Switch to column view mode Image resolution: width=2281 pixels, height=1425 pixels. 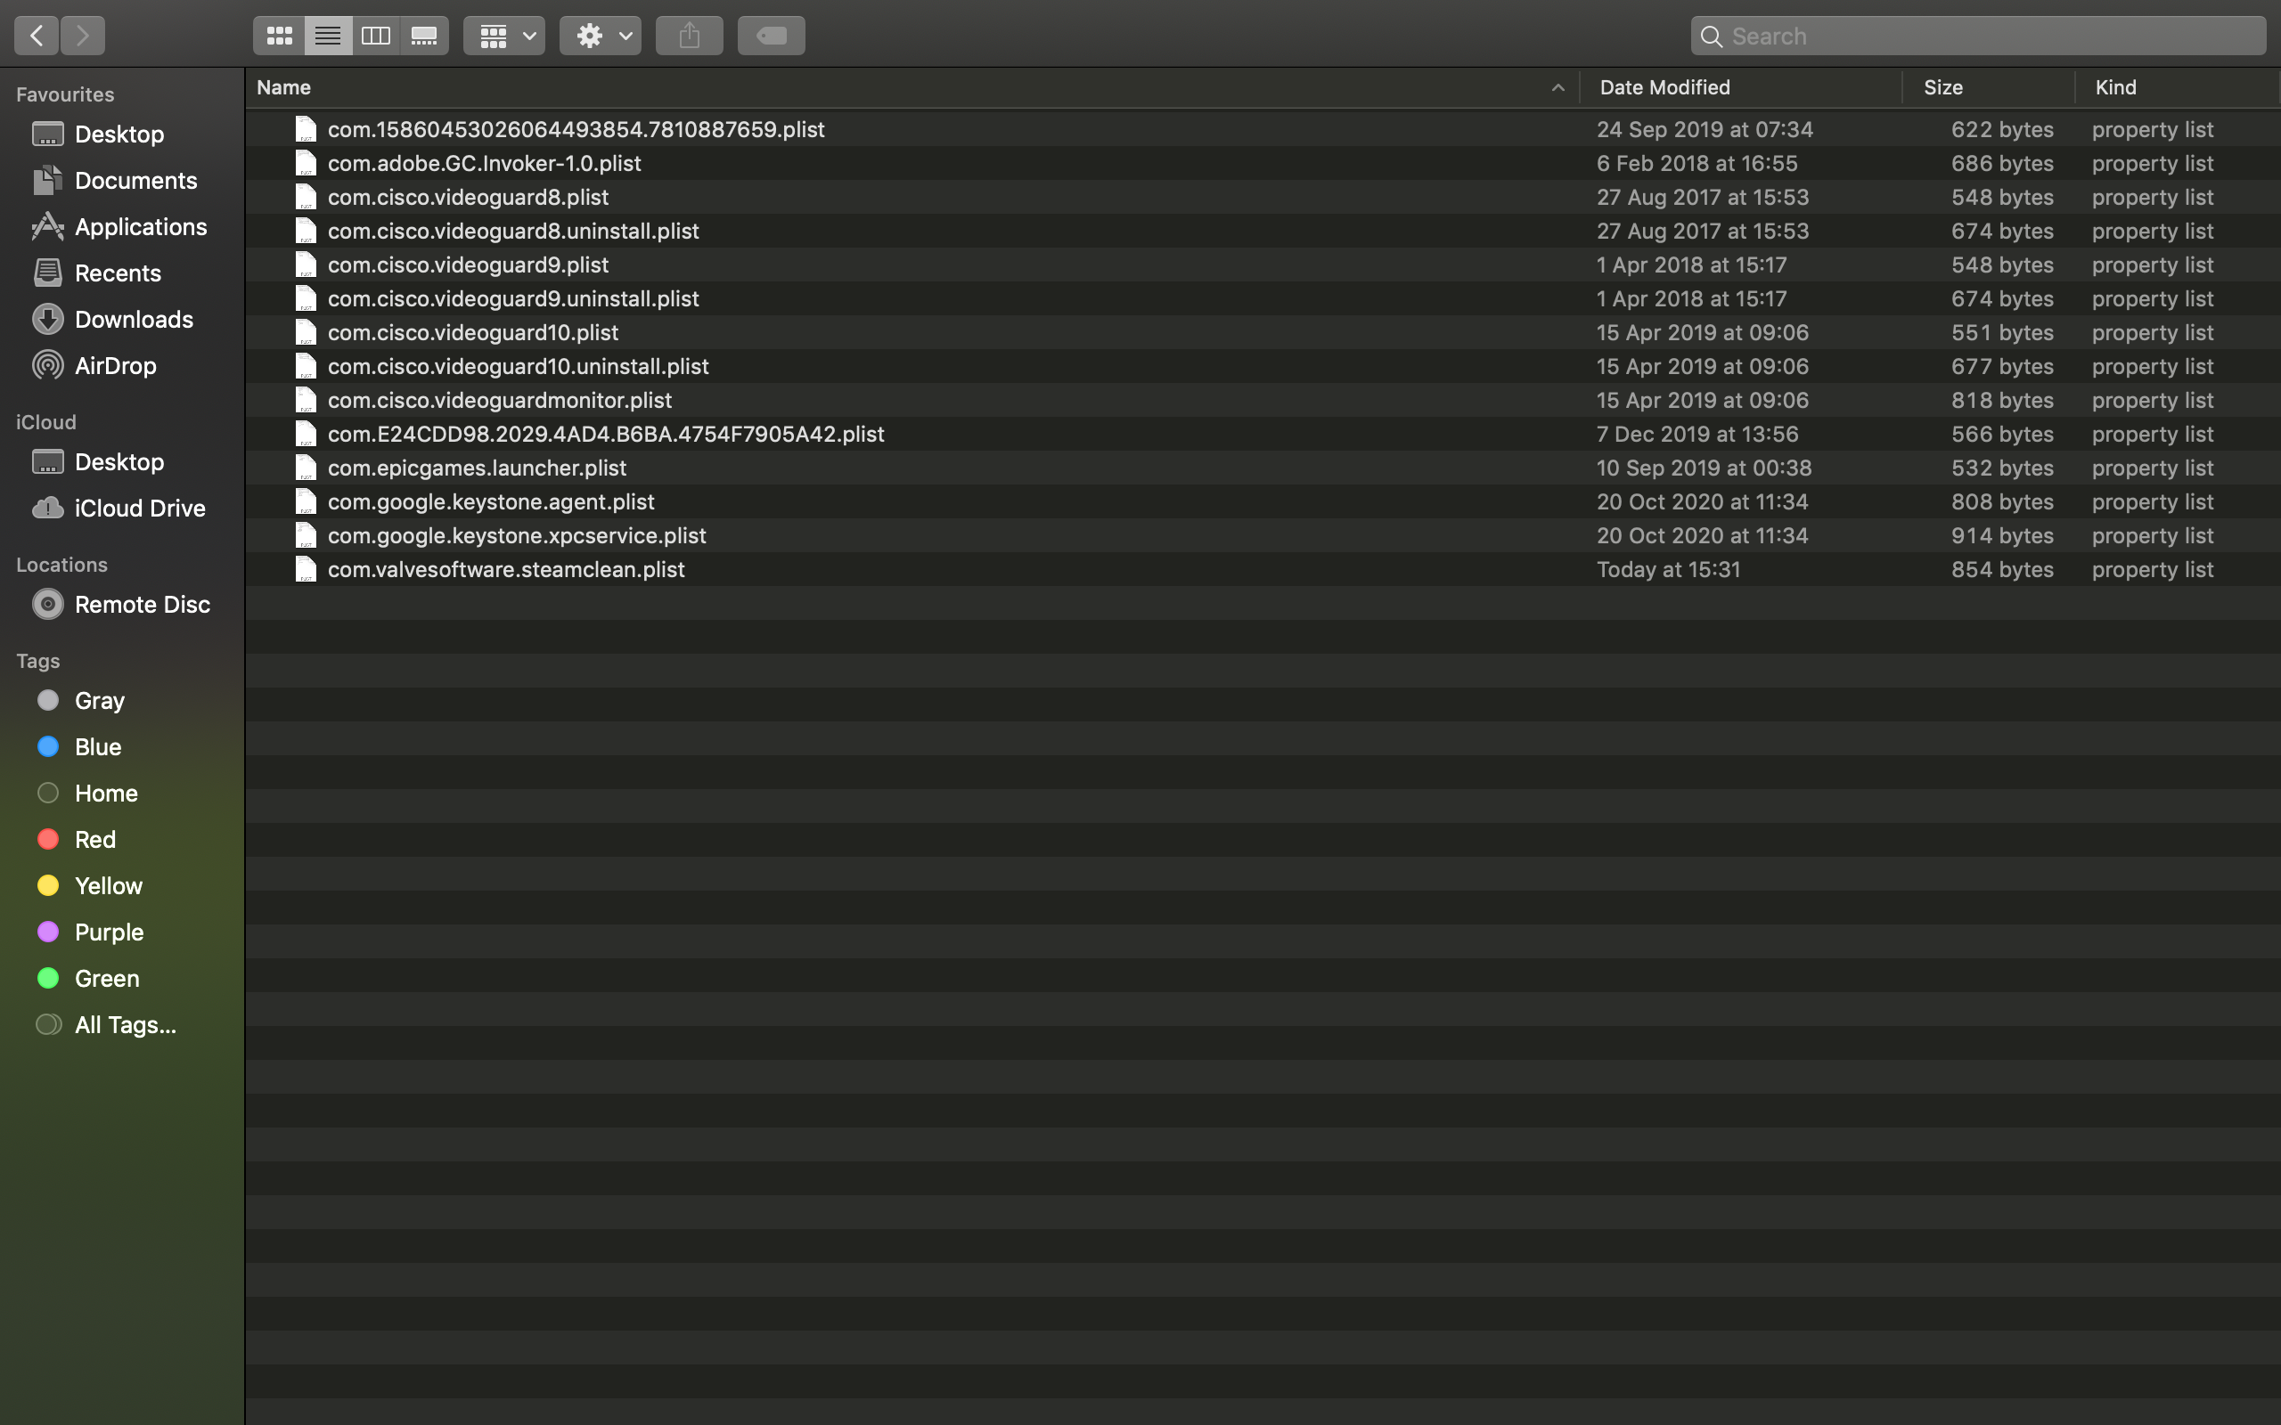coord(375,36)
